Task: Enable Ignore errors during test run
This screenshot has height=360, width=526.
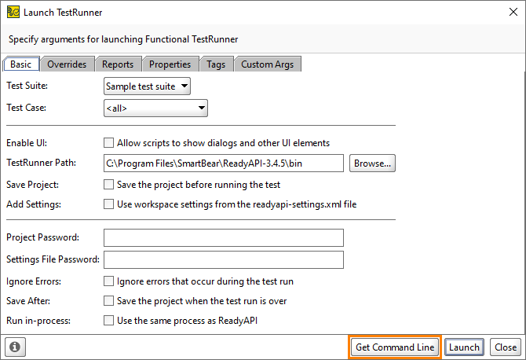Action: [108, 281]
